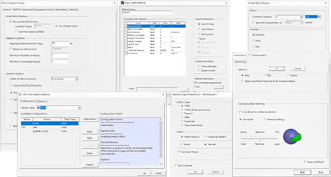The image size is (331, 177).
Task: Adjust the Mesh Size resolution slider
Action: (260, 138)
